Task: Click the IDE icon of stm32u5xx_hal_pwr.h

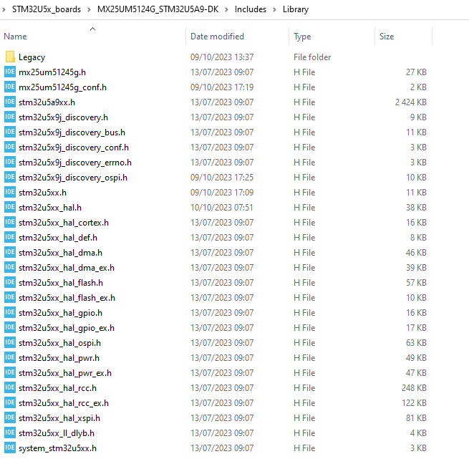Action: (x=10, y=357)
